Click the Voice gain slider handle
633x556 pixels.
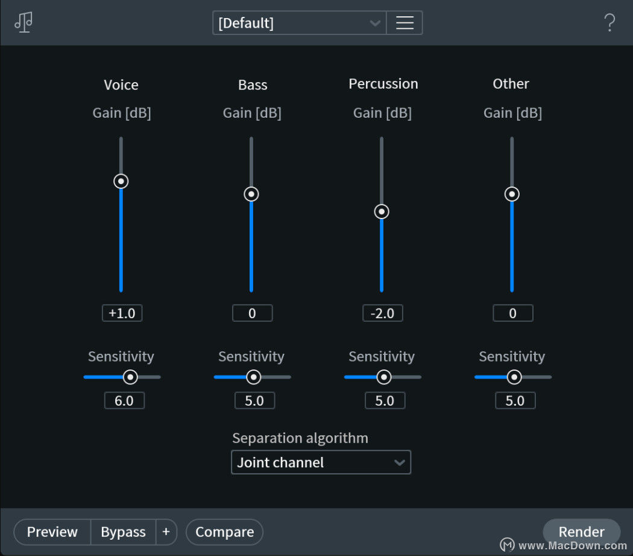click(x=121, y=181)
